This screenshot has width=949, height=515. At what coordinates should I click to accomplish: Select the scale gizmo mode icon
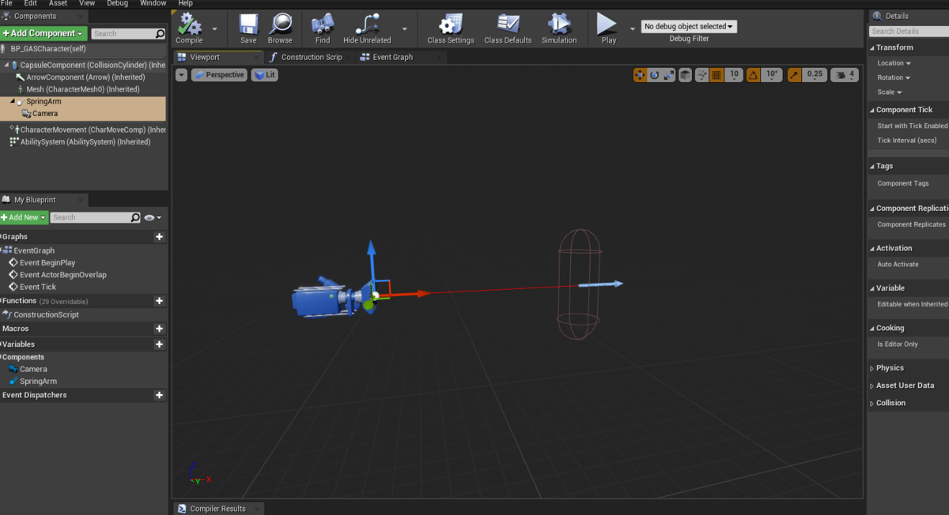tap(669, 75)
